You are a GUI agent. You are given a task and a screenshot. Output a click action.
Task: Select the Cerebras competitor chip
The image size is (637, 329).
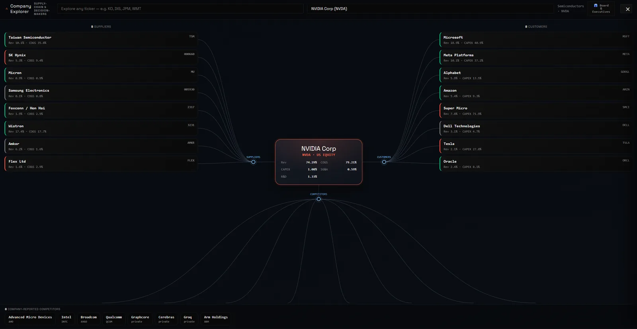point(166,319)
